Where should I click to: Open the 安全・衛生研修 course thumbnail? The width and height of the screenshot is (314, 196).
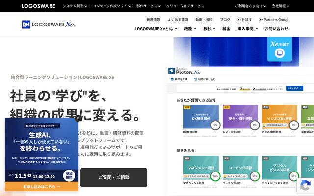(240, 117)
